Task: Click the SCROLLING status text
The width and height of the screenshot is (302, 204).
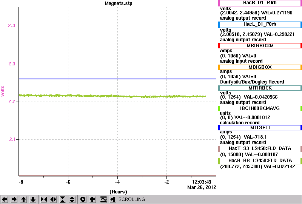Action: click(132, 199)
